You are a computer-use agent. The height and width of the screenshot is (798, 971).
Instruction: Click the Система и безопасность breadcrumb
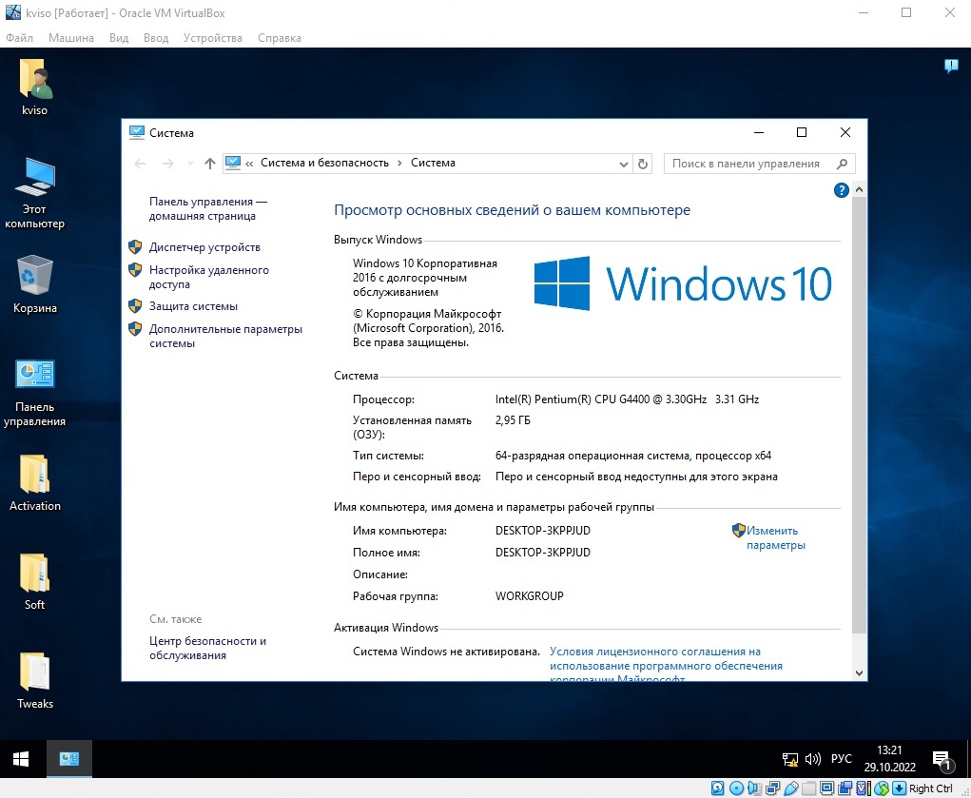[x=324, y=164]
